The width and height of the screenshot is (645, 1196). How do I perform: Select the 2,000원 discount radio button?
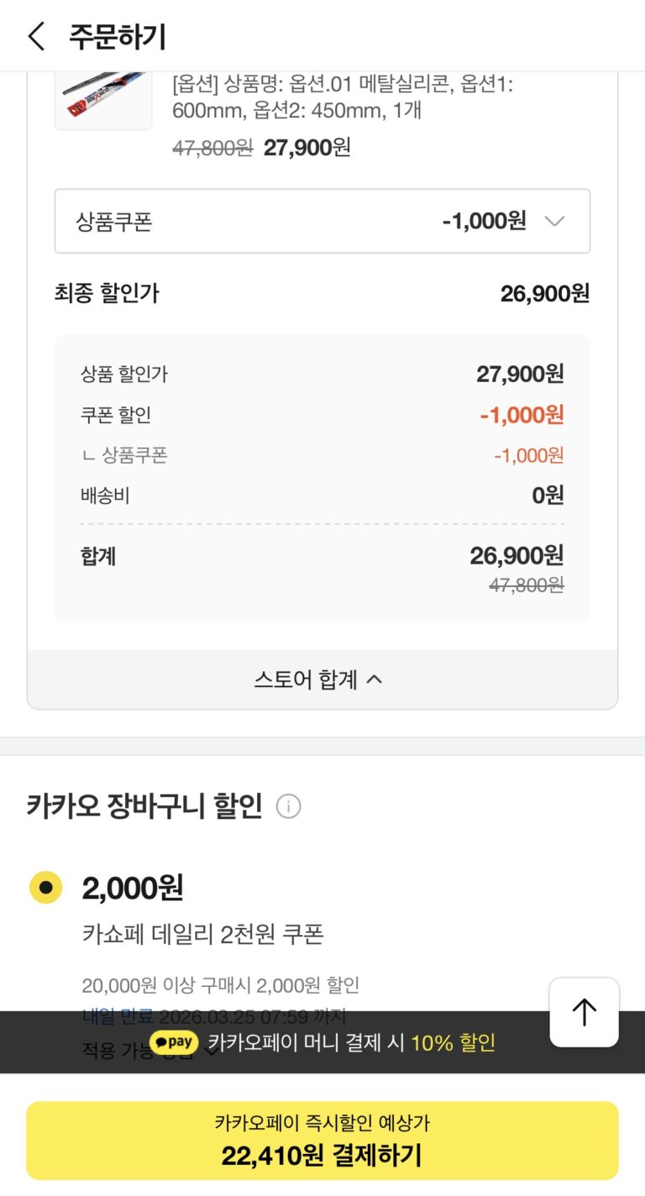click(x=46, y=887)
